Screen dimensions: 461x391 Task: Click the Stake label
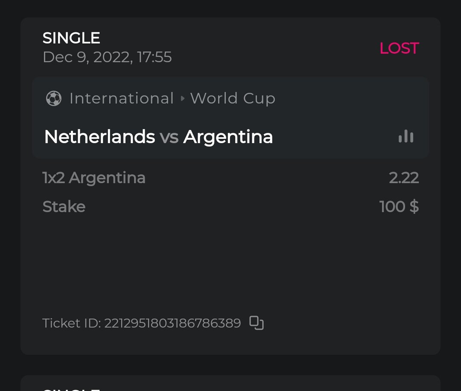point(64,207)
